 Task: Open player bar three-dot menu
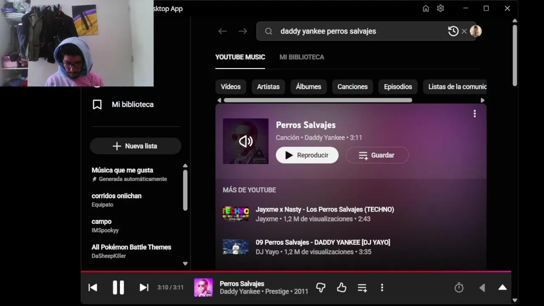click(382, 288)
